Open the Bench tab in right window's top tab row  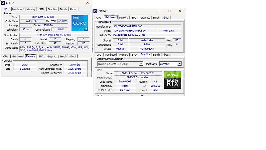click(156, 18)
